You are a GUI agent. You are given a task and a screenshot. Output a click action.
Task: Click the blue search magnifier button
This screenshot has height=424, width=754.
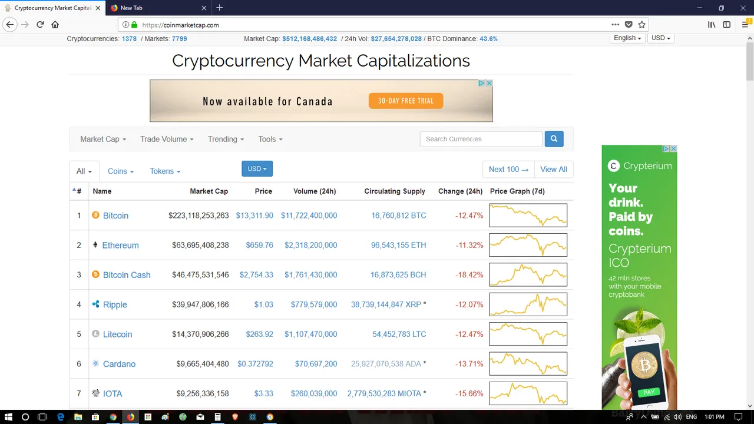[554, 139]
